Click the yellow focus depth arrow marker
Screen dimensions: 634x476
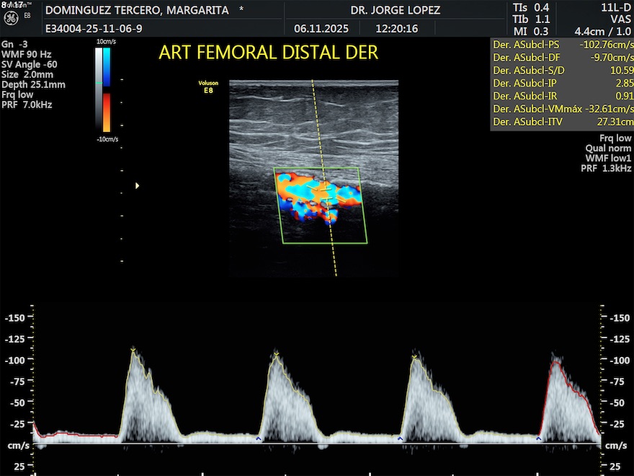[x=137, y=186]
